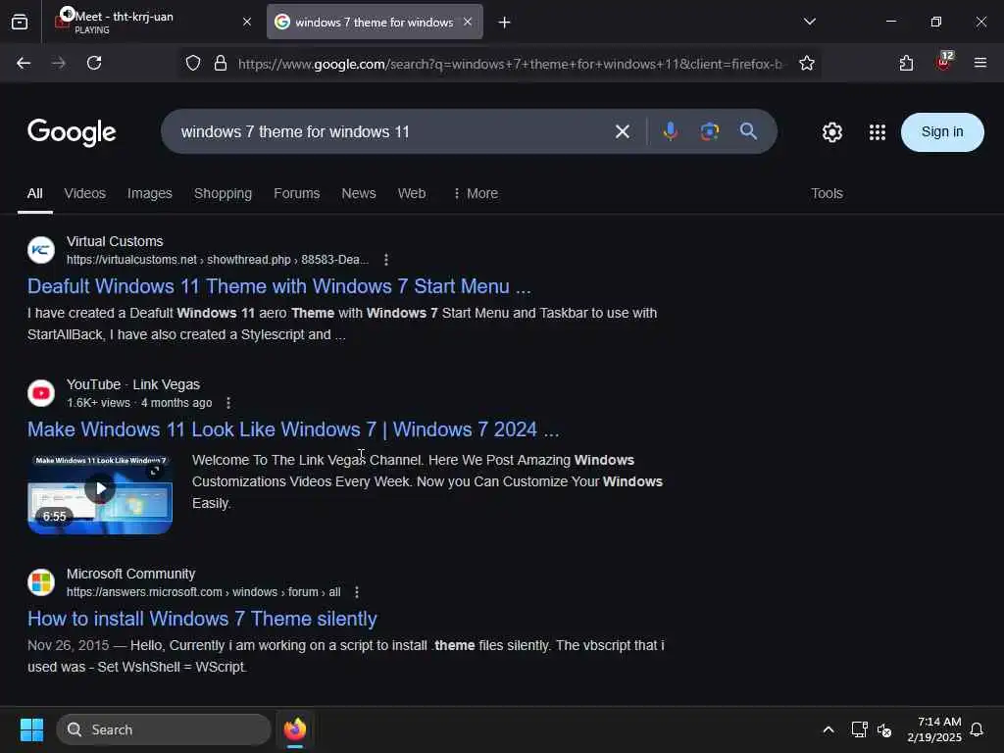The height and width of the screenshot is (753, 1004).
Task: Switch to Shopping results
Action: tap(223, 193)
